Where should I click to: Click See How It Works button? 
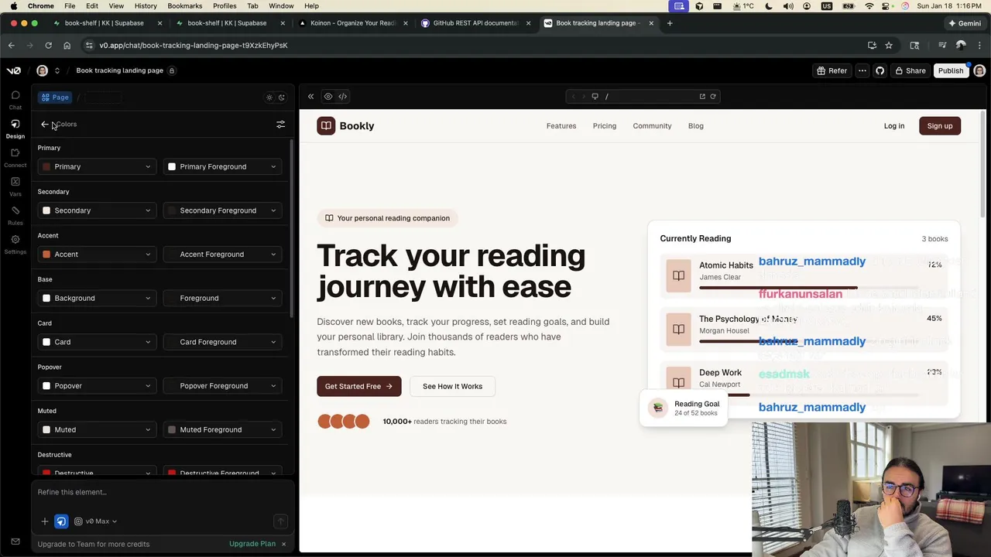click(452, 386)
